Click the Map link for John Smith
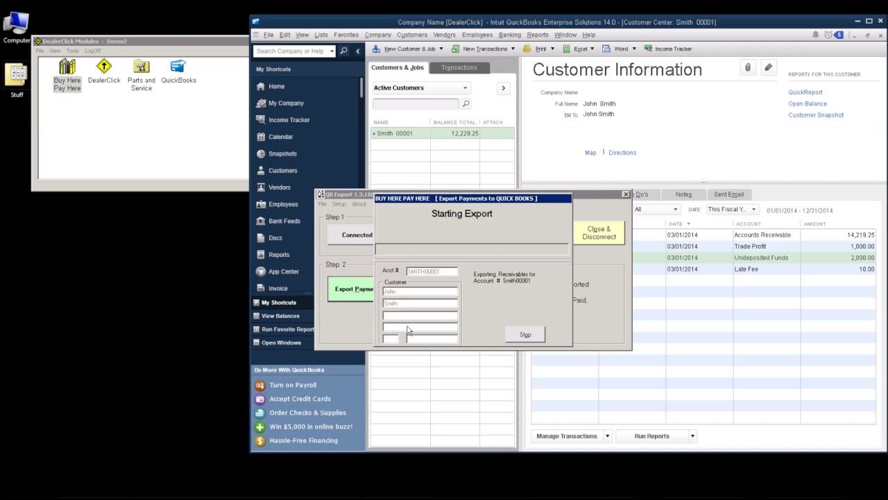Viewport: 888px width, 500px height. 590,153
